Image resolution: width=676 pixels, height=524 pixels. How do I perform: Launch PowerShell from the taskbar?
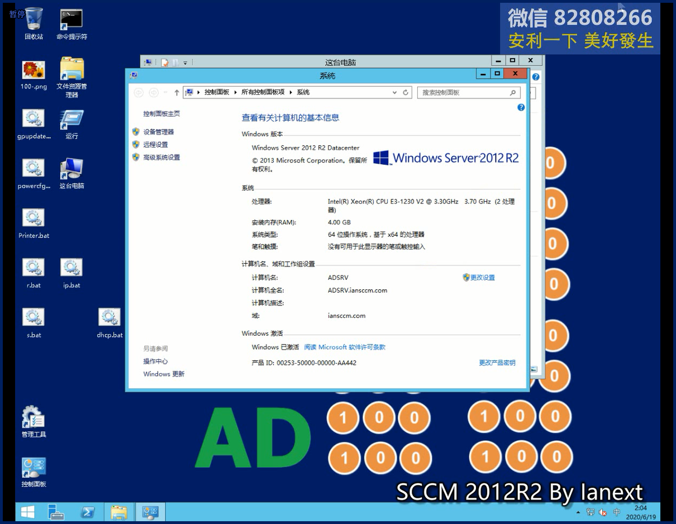pos(87,512)
